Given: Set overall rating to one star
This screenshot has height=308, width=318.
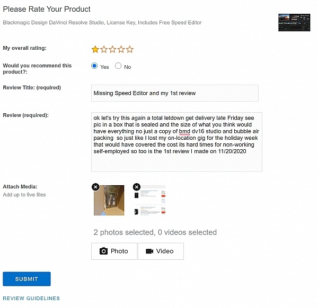Looking at the screenshot, I should [x=95, y=49].
